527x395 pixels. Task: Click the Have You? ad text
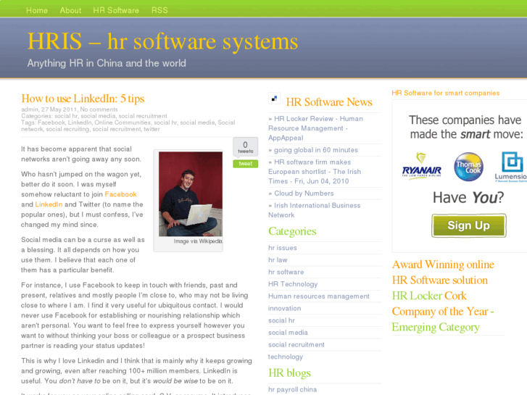[x=468, y=197]
